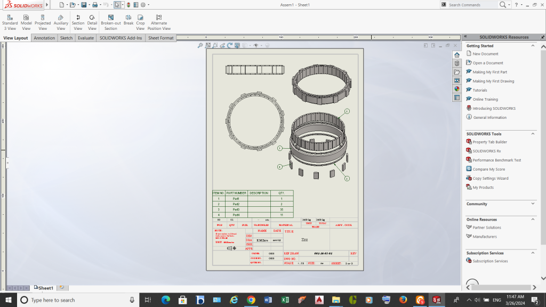Open the Appearances color wheel task pane tab
This screenshot has width=546, height=307.
point(457,89)
